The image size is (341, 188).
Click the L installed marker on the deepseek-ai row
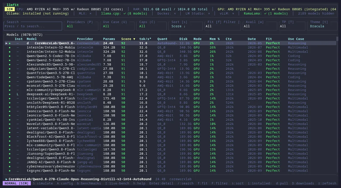pyautogui.click(x=18, y=94)
